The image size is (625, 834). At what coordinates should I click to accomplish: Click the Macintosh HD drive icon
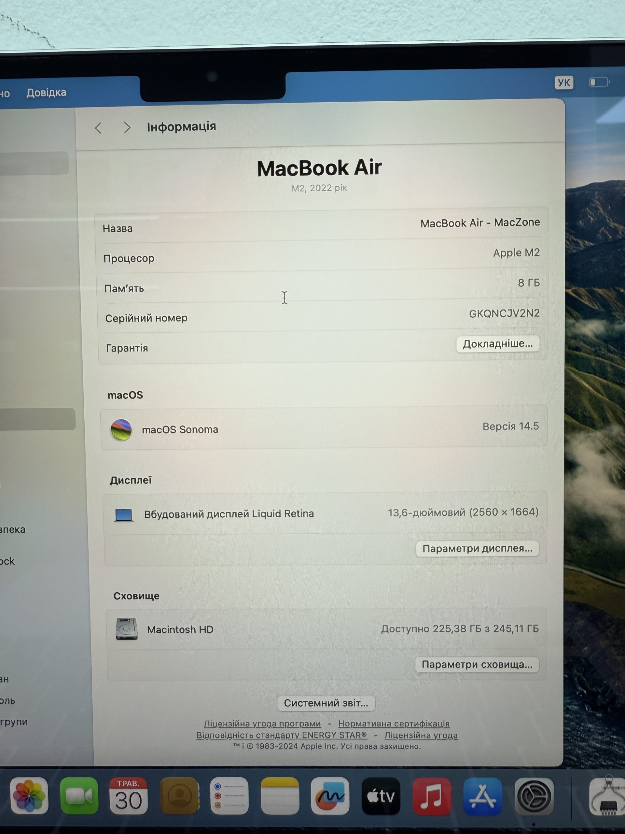click(x=127, y=629)
